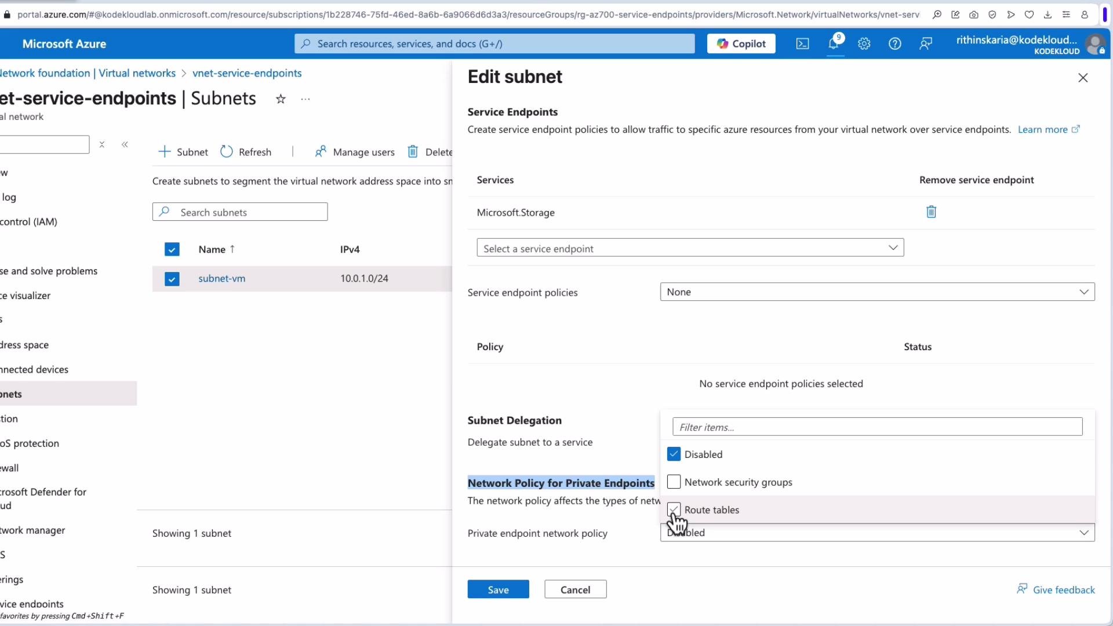1113x626 pixels.
Task: Open the browser profile icon
Action: click(x=1085, y=15)
